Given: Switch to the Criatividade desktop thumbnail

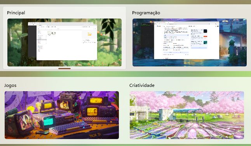Looking at the screenshot, I should pos(187,115).
